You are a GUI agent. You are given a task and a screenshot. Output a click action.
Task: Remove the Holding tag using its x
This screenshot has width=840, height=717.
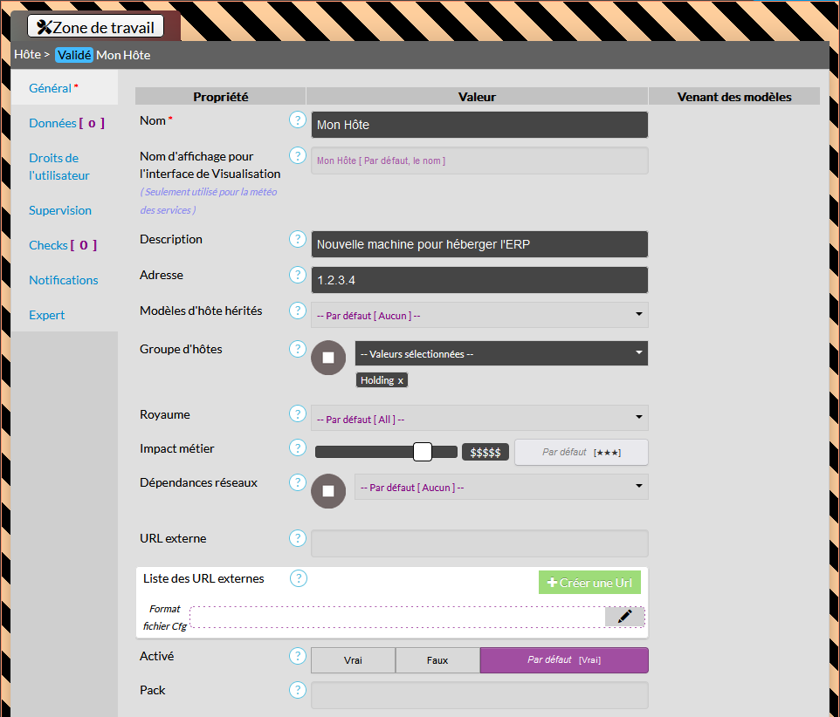401,381
